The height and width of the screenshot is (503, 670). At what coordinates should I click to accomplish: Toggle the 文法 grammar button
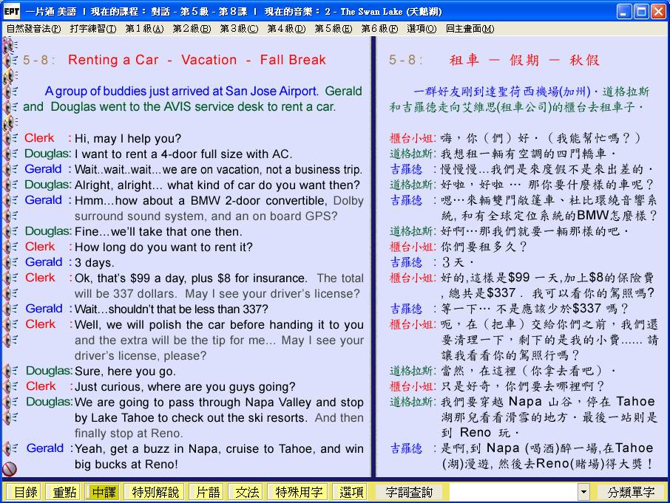247,492
